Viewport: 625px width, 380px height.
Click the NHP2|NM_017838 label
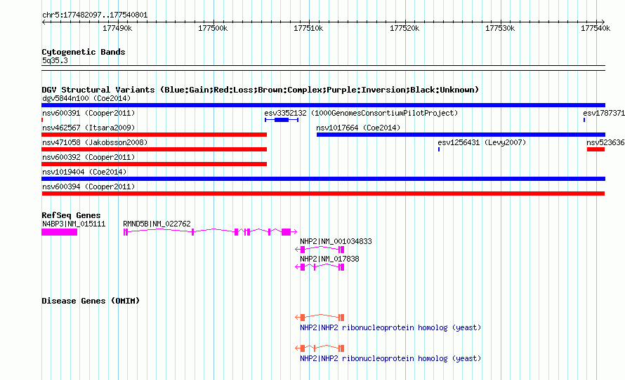tap(329, 259)
